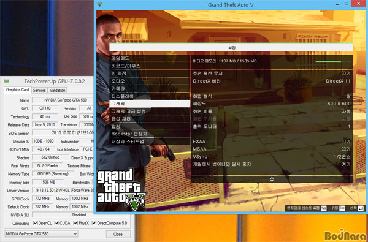Click the GPU-Z Close button

(x=118, y=234)
